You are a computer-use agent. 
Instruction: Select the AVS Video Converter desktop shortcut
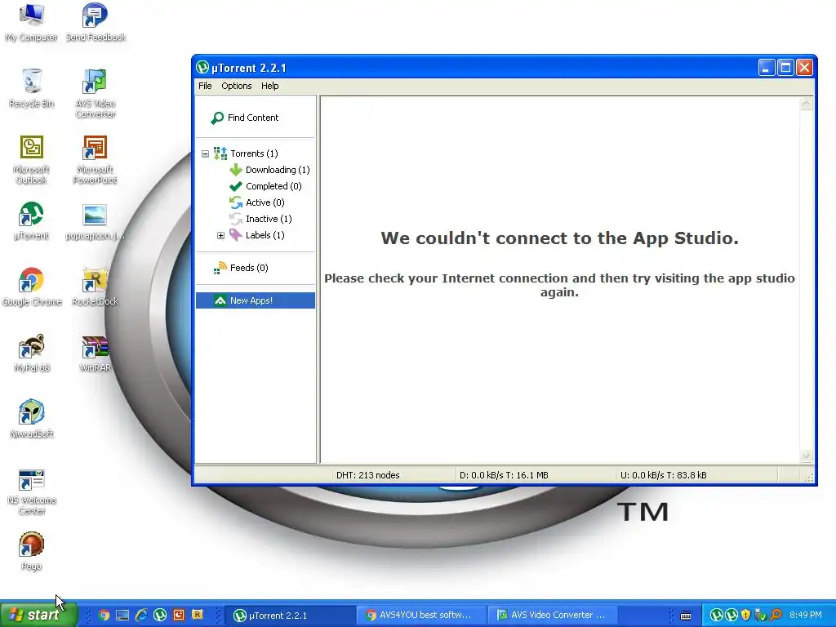point(96,93)
